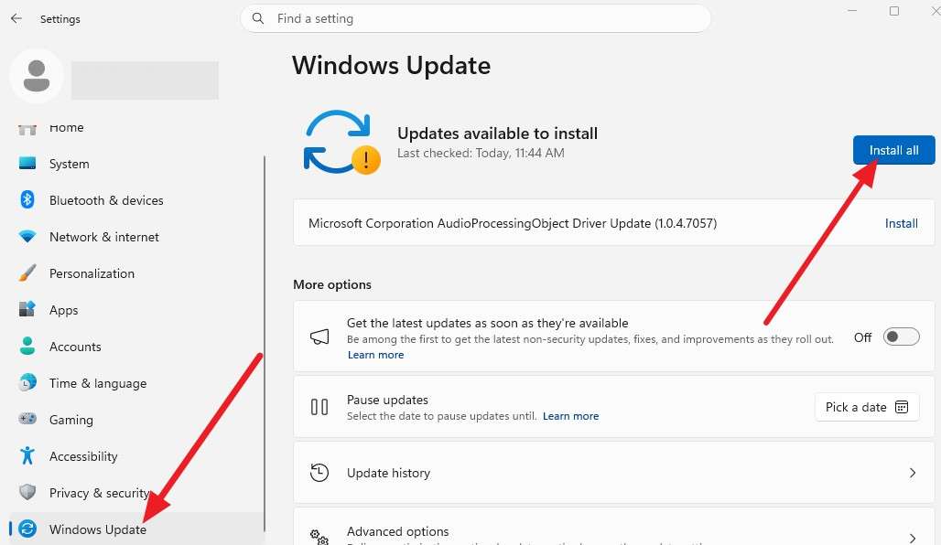Select Personalization in sidebar
941x545 pixels.
click(x=135, y=273)
